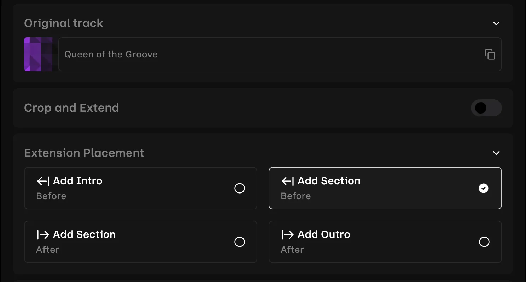Select the Add Section After radio circle
The image size is (526, 282).
[240, 242]
